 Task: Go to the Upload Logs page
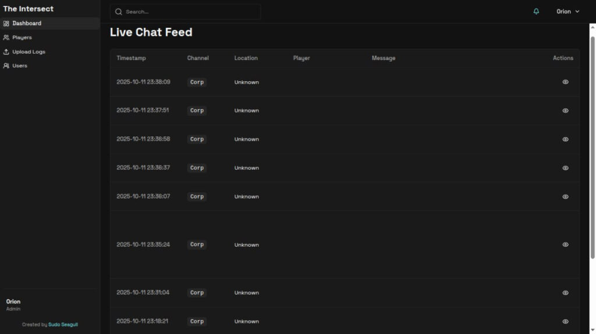(x=29, y=52)
